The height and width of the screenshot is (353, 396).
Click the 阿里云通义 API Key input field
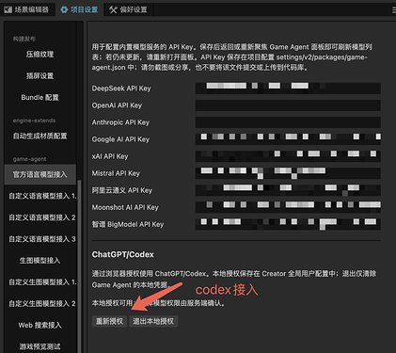[x=288, y=190]
